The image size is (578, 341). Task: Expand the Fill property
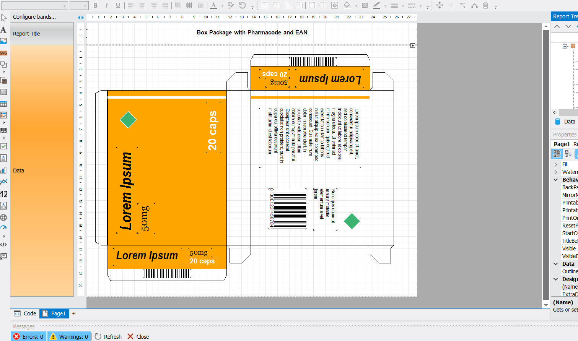tap(556, 164)
